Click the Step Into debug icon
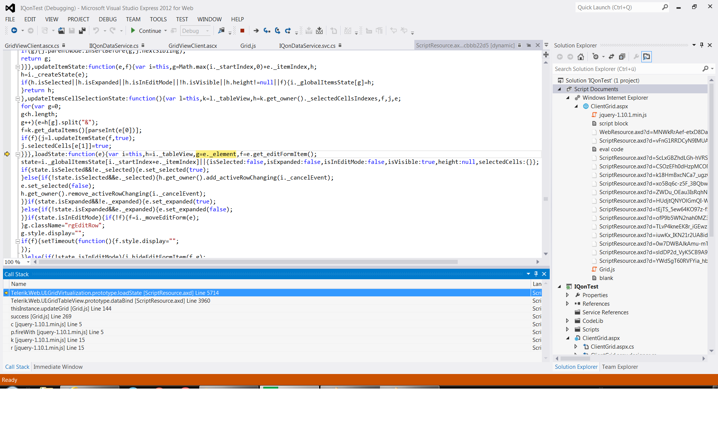This screenshot has width=718, height=430. (267, 31)
